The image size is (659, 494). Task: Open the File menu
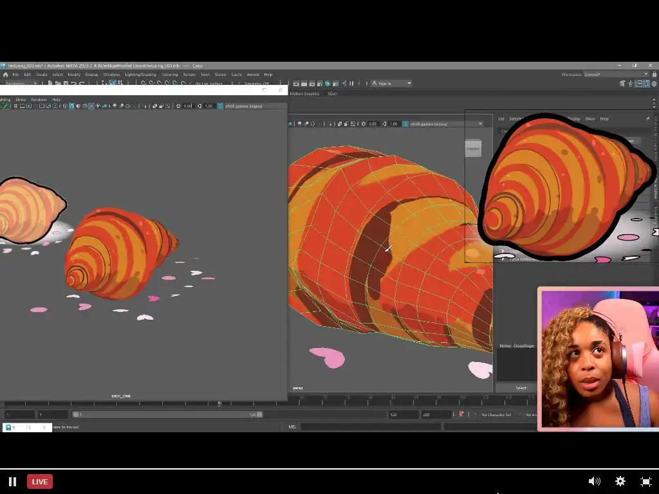tap(15, 75)
